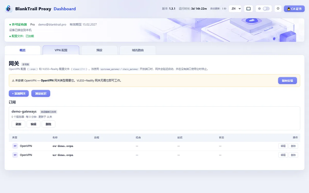The width and height of the screenshot is (309, 193).
Task: Click the eu-demo.ovpn gateway name
Action: pyautogui.click(x=63, y=146)
